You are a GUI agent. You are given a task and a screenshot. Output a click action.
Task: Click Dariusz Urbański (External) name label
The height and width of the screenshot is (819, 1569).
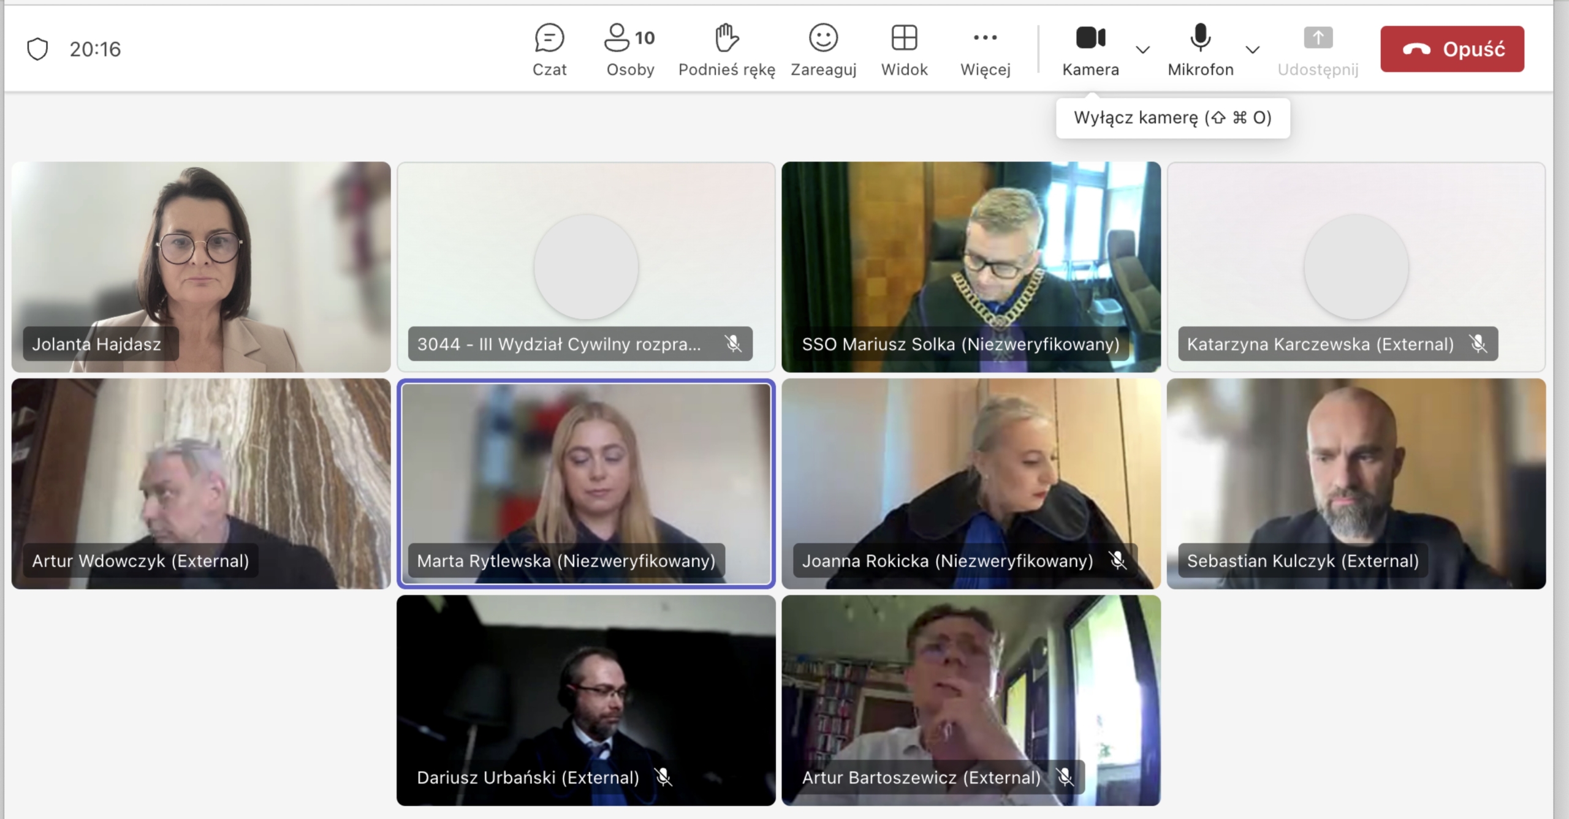click(528, 777)
